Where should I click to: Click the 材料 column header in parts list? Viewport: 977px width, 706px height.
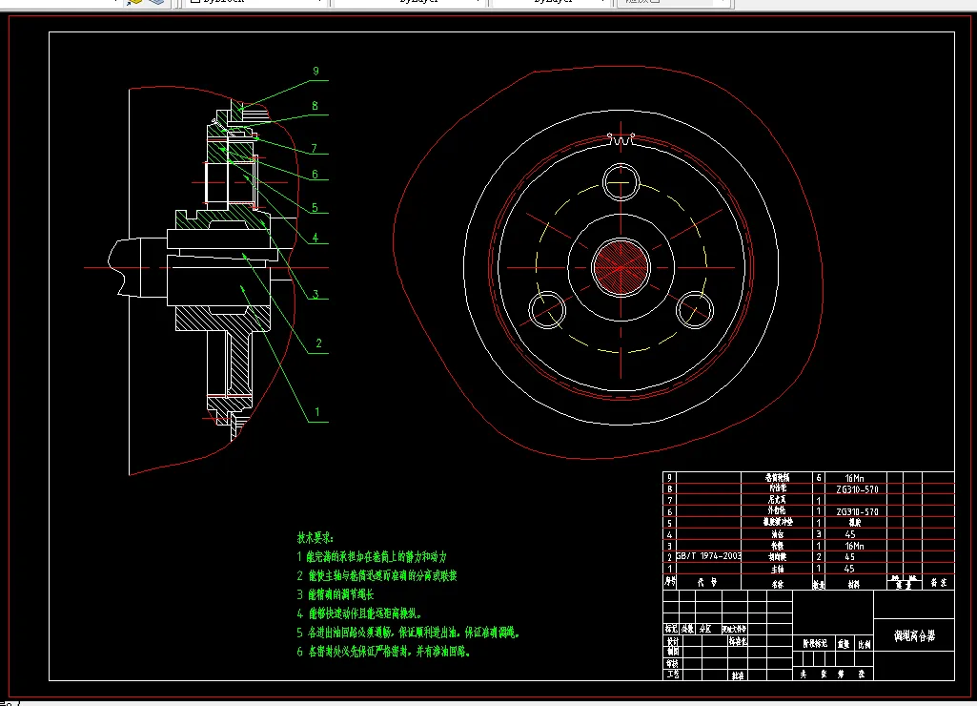click(x=854, y=584)
